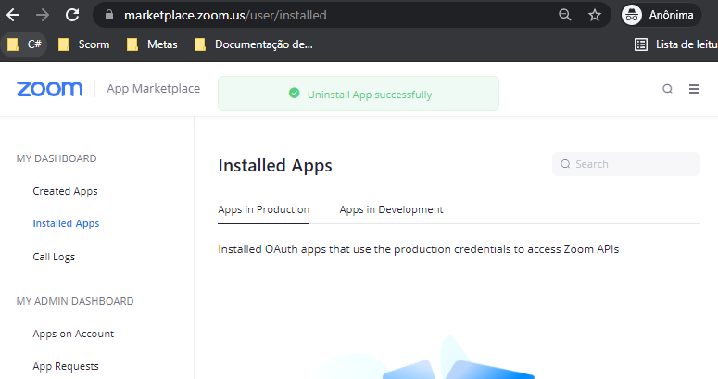718x379 pixels.
Task: Click the Installed Apps page heading
Action: tap(275, 166)
